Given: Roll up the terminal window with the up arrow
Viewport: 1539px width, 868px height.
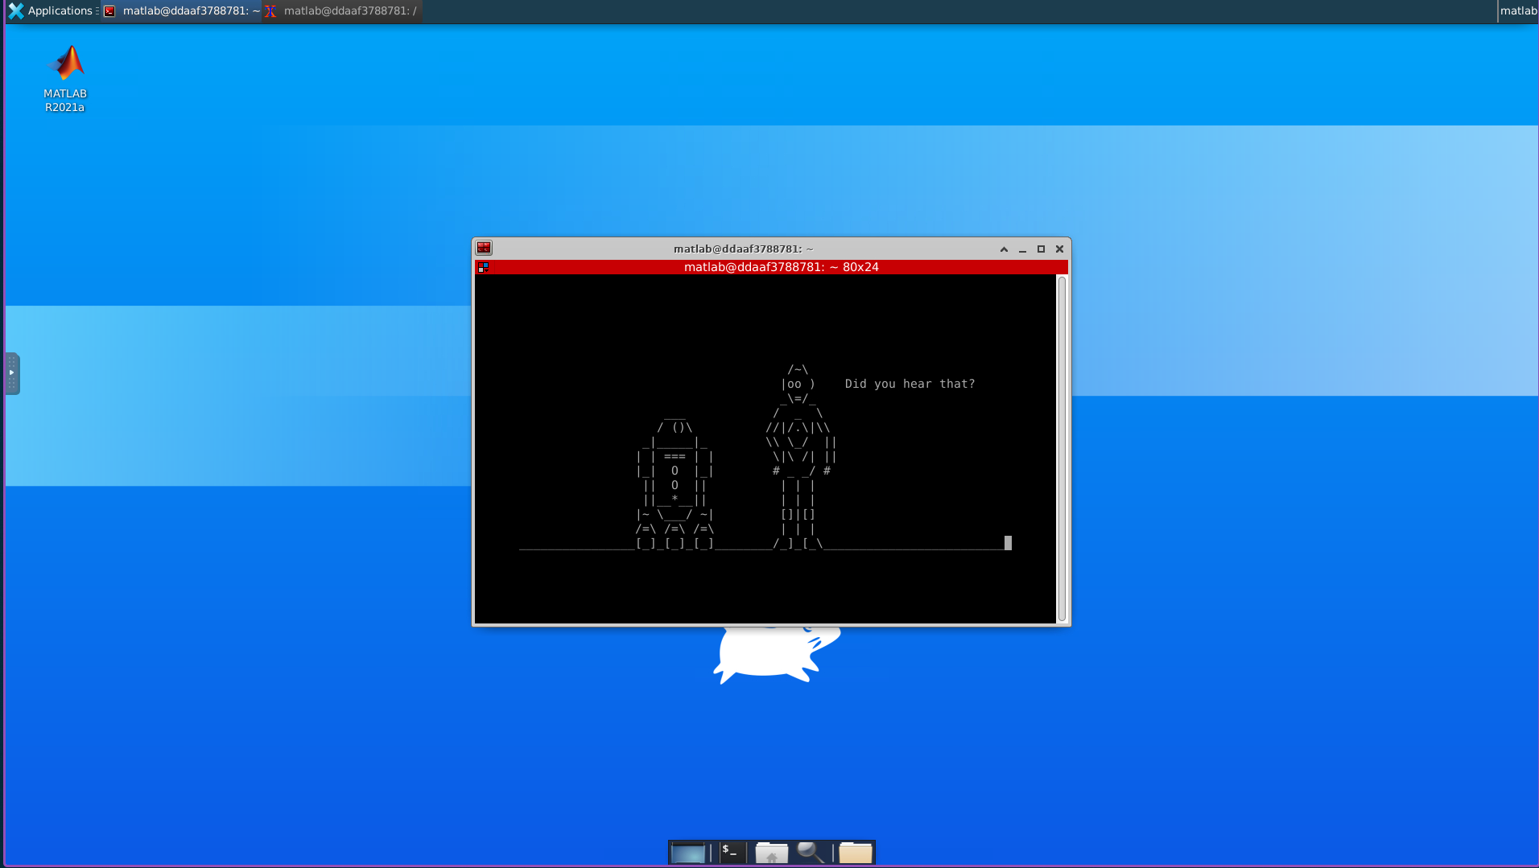Looking at the screenshot, I should click(1004, 249).
